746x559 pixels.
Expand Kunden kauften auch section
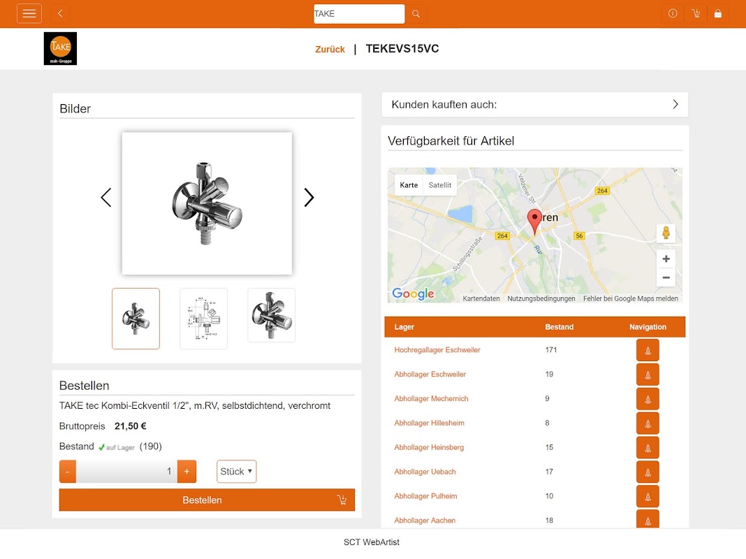pos(535,105)
